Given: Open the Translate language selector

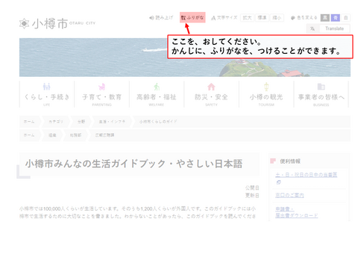Looking at the screenshot, I should (x=334, y=28).
